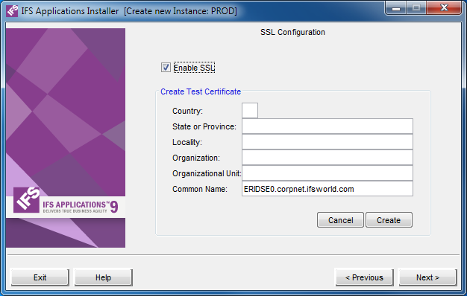The width and height of the screenshot is (467, 296).
Task: Click into State or Province field
Action: point(327,126)
